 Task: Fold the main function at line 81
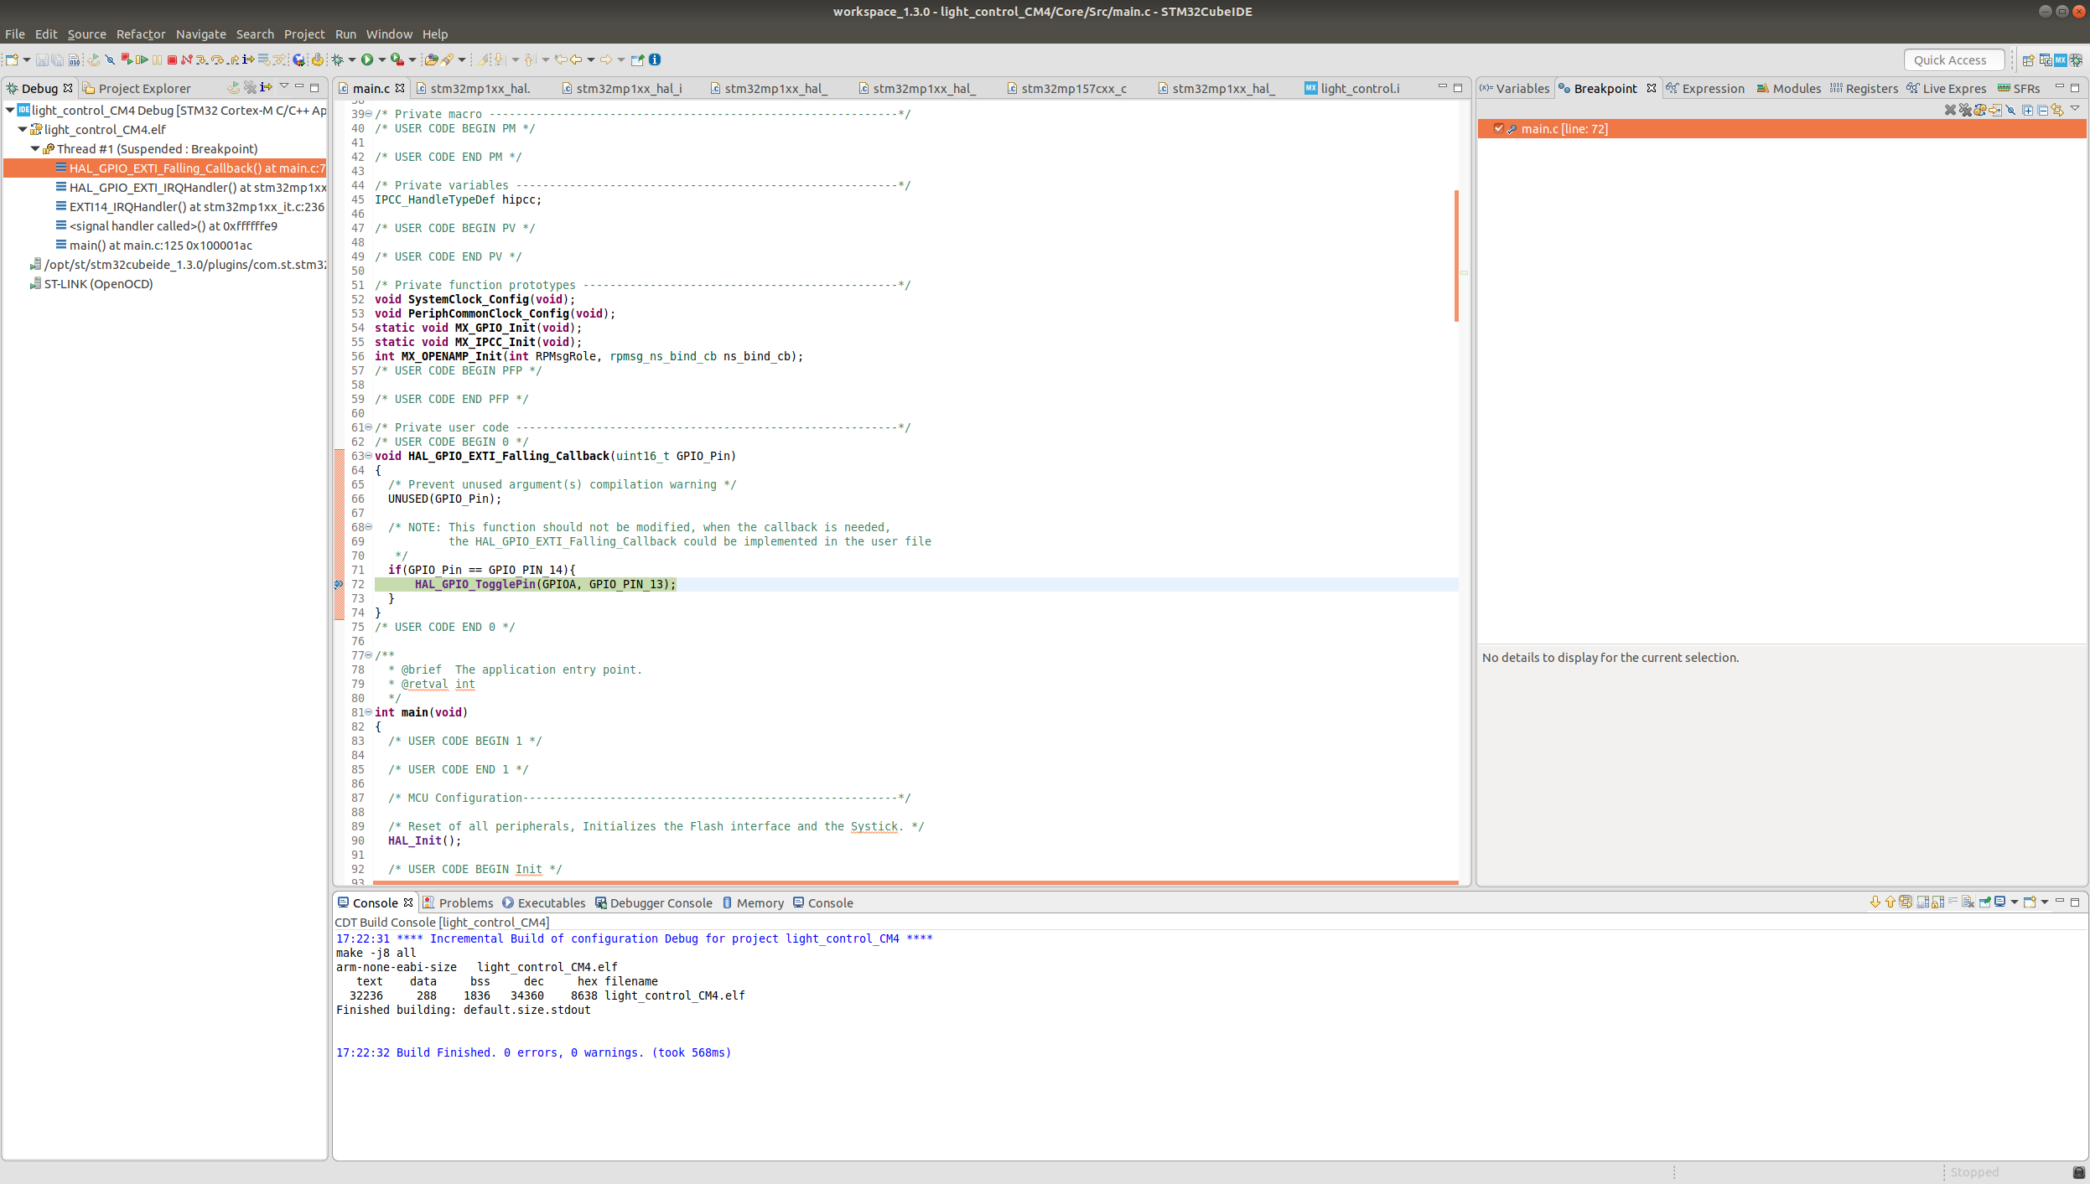coord(368,712)
